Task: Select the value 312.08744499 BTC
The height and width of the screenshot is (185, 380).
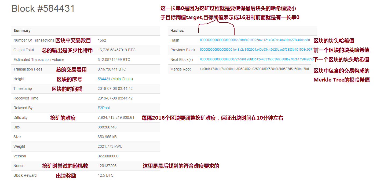Action: pos(114,60)
